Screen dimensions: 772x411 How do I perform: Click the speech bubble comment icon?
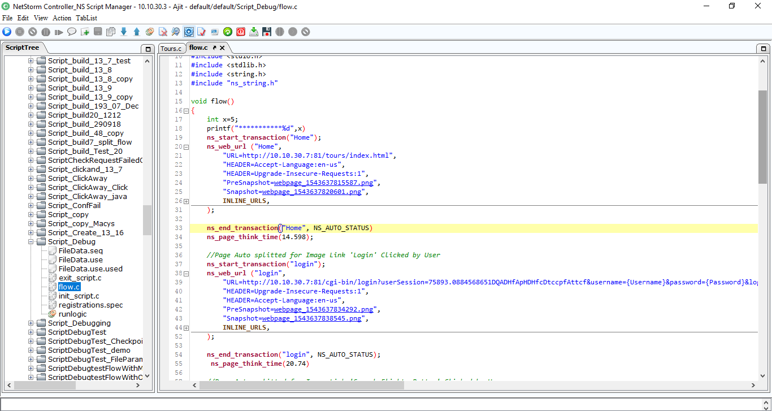click(x=72, y=32)
